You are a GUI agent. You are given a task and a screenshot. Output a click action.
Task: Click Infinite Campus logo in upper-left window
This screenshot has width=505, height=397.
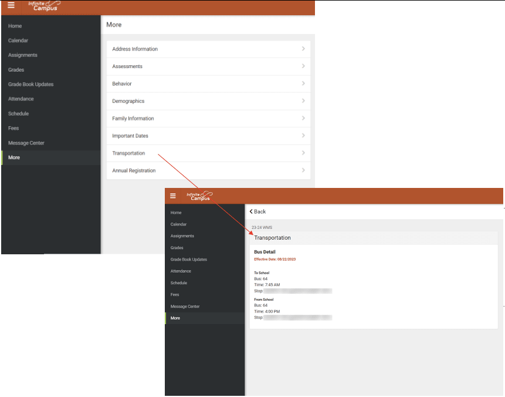(43, 6)
